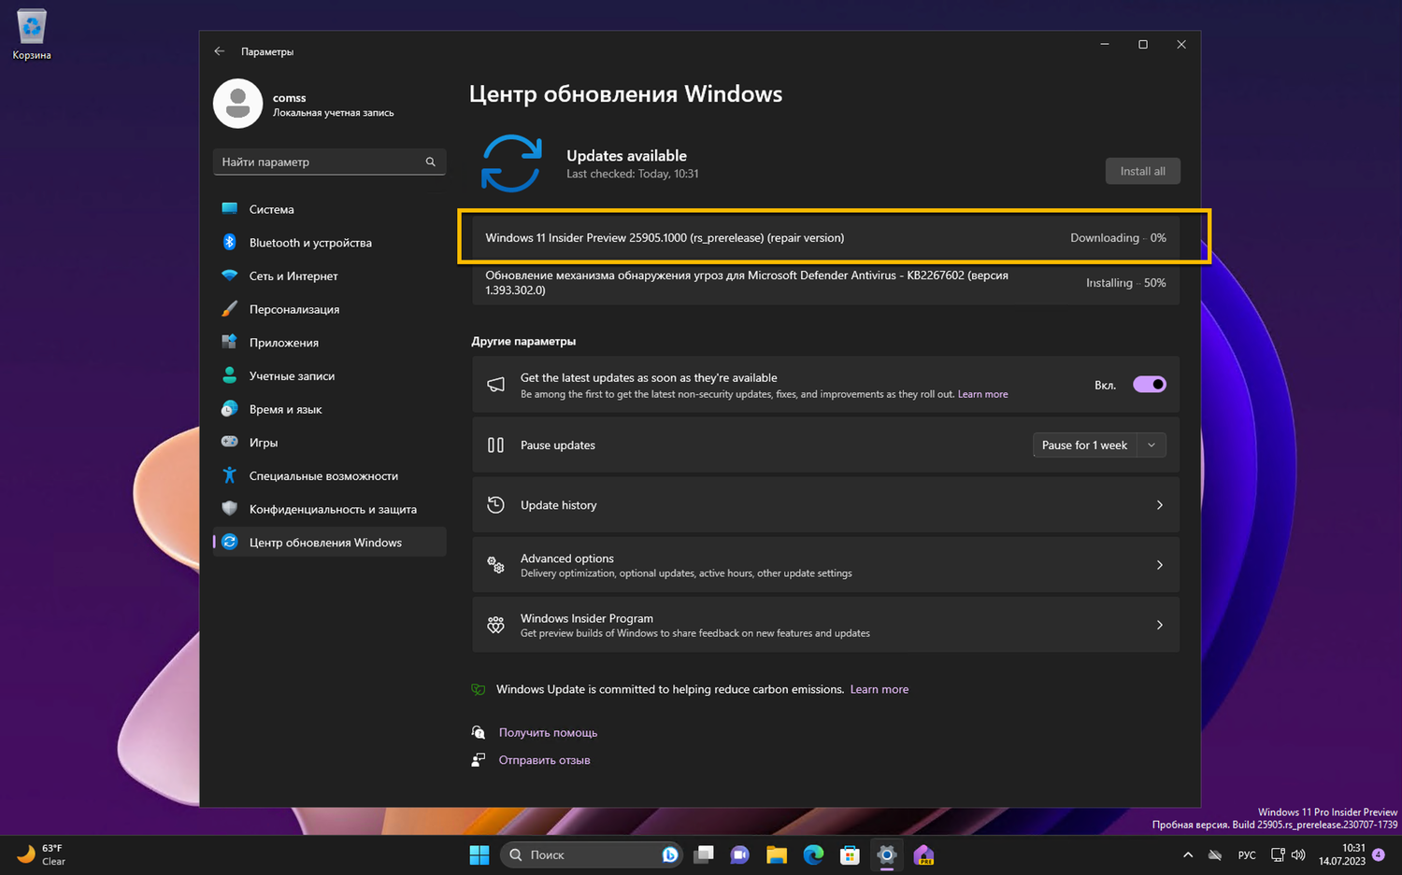Screen dimensions: 1402x875
Task: Open Учетные записи category
Action: point(329,375)
